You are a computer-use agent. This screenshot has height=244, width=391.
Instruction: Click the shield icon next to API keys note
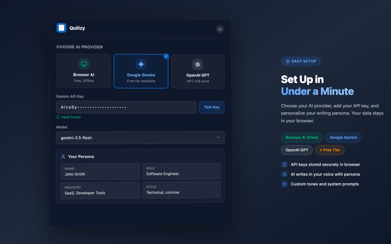(x=284, y=164)
